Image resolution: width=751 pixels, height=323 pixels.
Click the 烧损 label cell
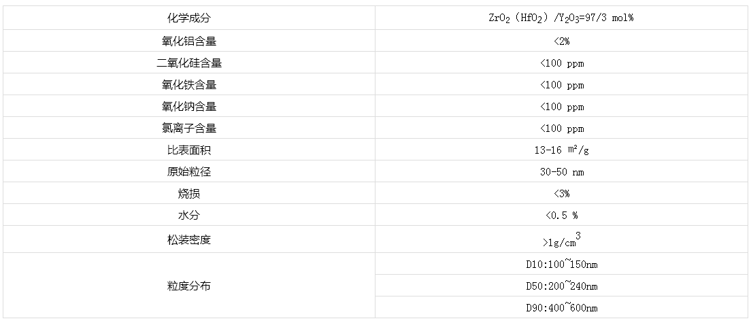pyautogui.click(x=189, y=194)
